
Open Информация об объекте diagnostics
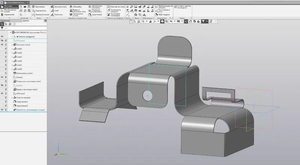(164, 7)
